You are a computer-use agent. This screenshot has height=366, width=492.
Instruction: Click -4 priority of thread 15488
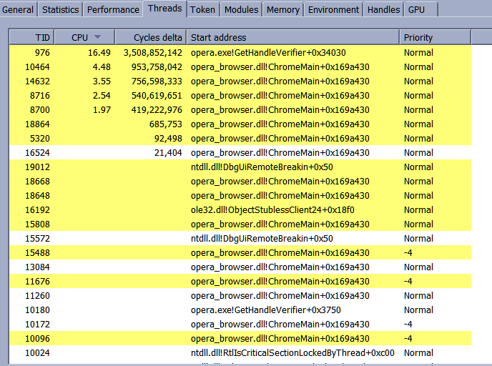[x=408, y=253]
